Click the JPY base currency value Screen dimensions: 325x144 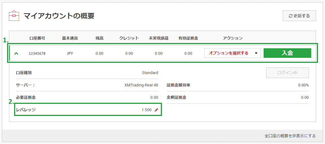coord(70,53)
